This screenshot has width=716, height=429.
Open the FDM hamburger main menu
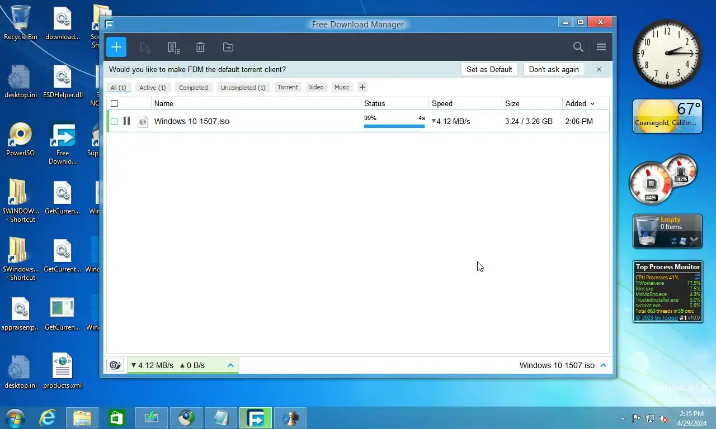601,47
